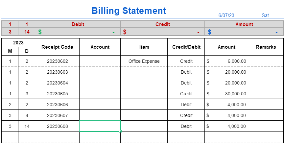This screenshot has height=143, width=284.
Task: Click the Sat. weekday cell
Action: point(266,15)
